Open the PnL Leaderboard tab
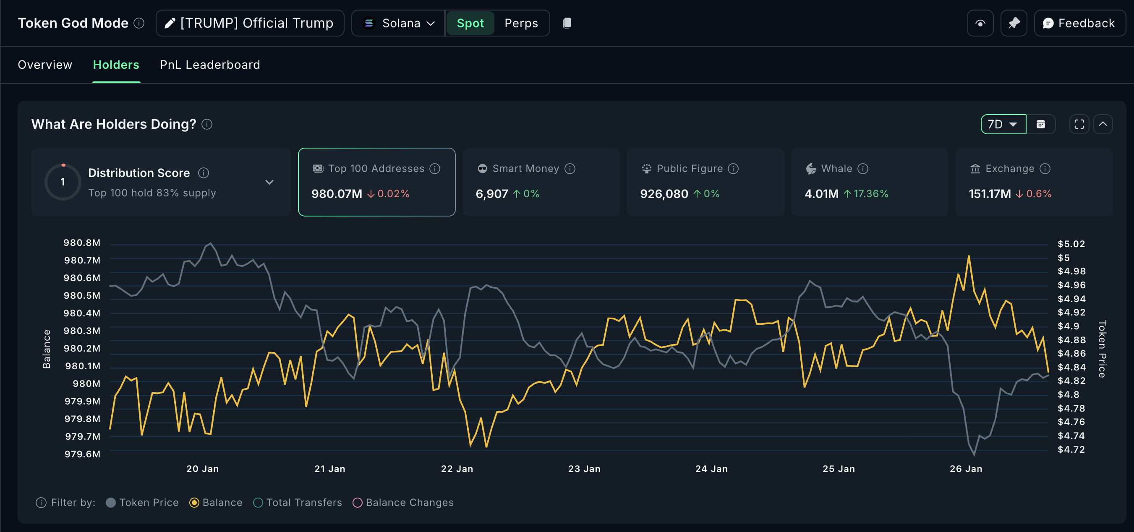Screen dimensions: 1134x532 click(210, 65)
